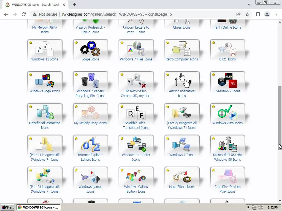
Task: Open the Windows Start menu
Action: click(8, 207)
